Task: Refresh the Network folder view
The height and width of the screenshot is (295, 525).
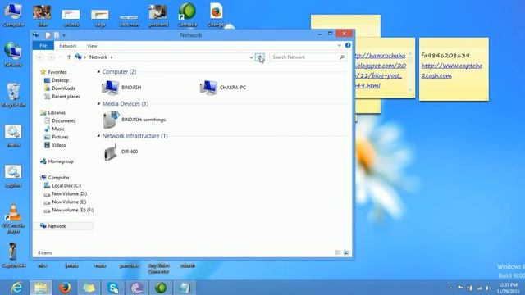Action: click(260, 57)
